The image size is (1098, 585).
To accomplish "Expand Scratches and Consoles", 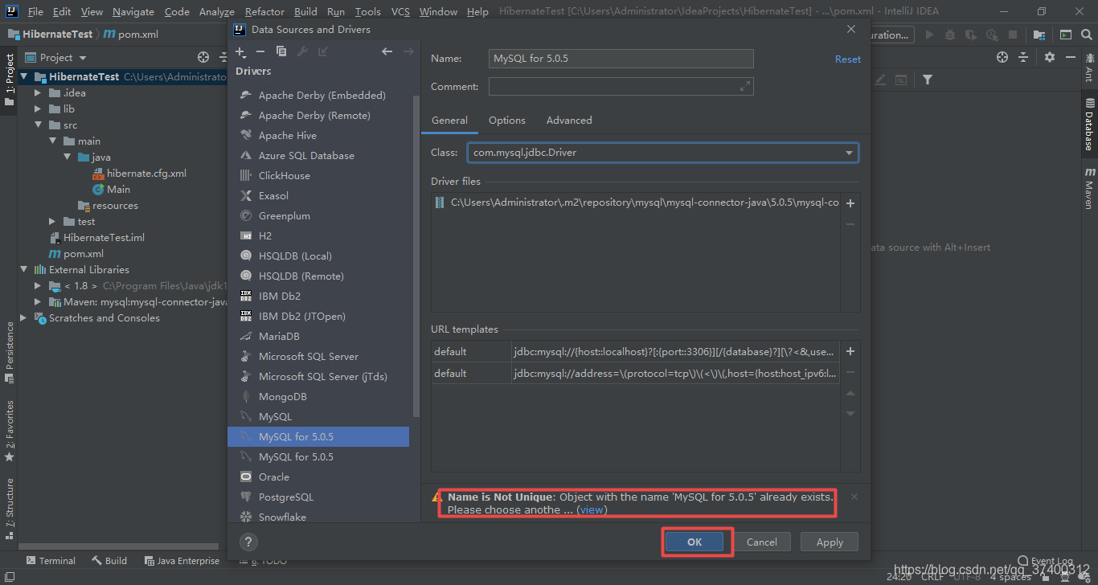I will [23, 317].
